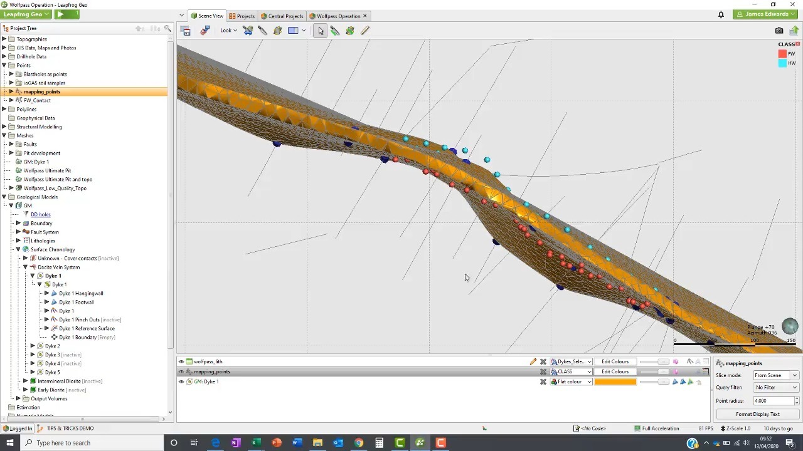Adjust the GM: Dyke 1 opacity slider

(655, 381)
